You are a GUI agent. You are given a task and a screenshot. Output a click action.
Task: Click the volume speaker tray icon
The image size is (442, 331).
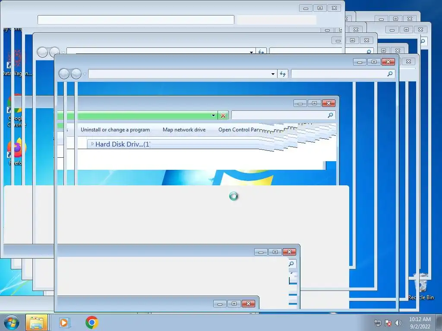398,323
